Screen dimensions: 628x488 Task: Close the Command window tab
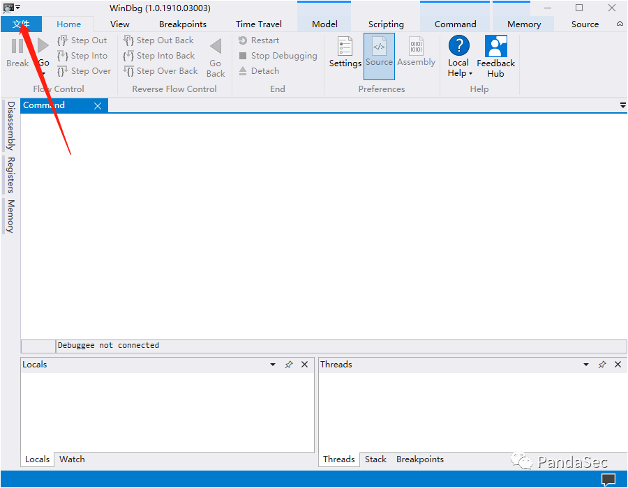(x=97, y=106)
